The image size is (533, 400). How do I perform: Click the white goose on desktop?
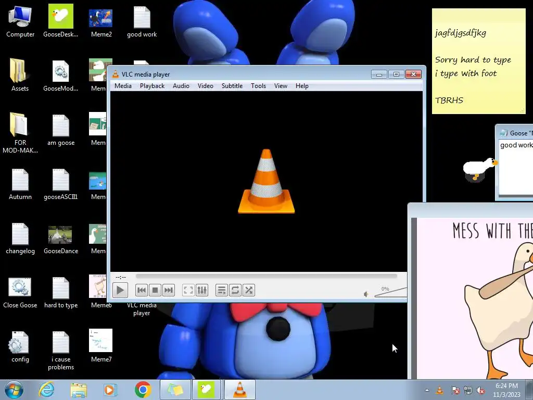tap(480, 169)
